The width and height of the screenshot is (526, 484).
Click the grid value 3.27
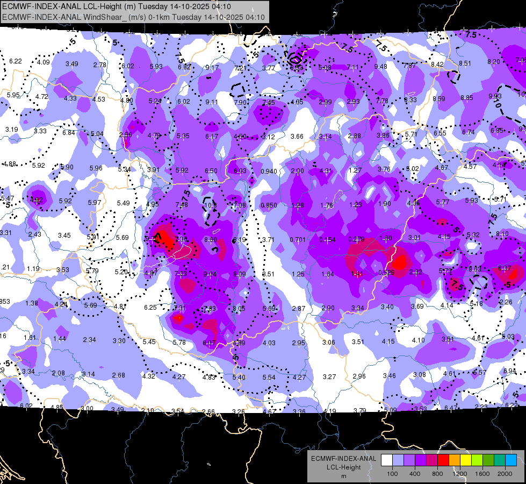click(329, 377)
